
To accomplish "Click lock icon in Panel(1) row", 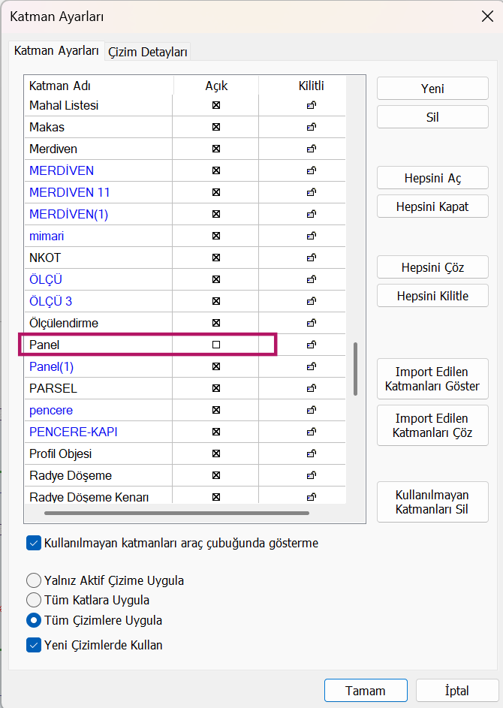I will 311,366.
